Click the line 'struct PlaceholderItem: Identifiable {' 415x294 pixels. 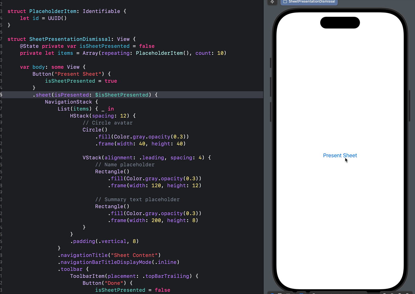[67, 11]
